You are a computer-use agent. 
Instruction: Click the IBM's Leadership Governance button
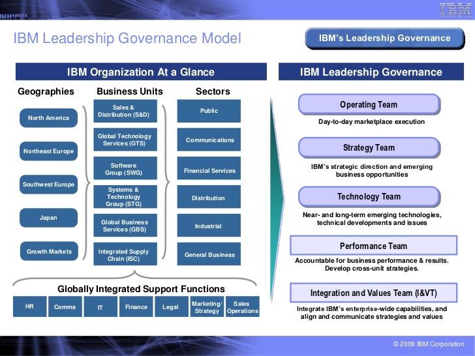pos(385,38)
